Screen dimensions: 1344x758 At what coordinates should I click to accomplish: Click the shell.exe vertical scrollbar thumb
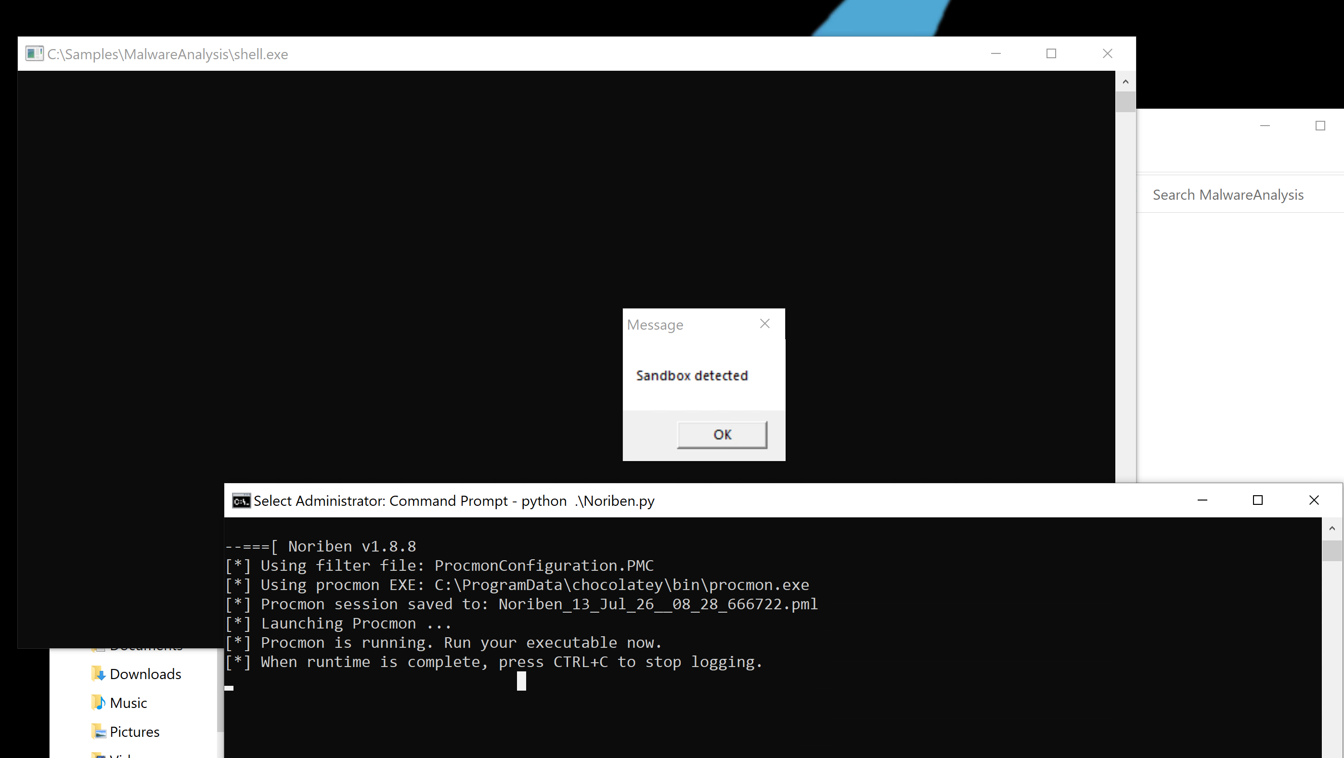[1125, 102]
